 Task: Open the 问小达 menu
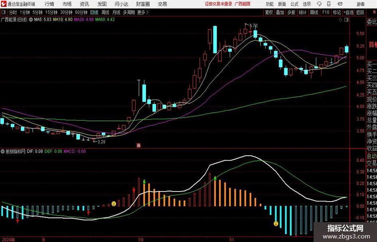(121, 4)
